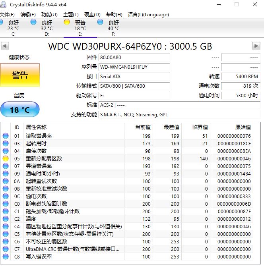Image resolution: width=264 pixels, height=266 pixels.
Task: Select disk C: tab showing 23 °C
Action: pos(14,28)
